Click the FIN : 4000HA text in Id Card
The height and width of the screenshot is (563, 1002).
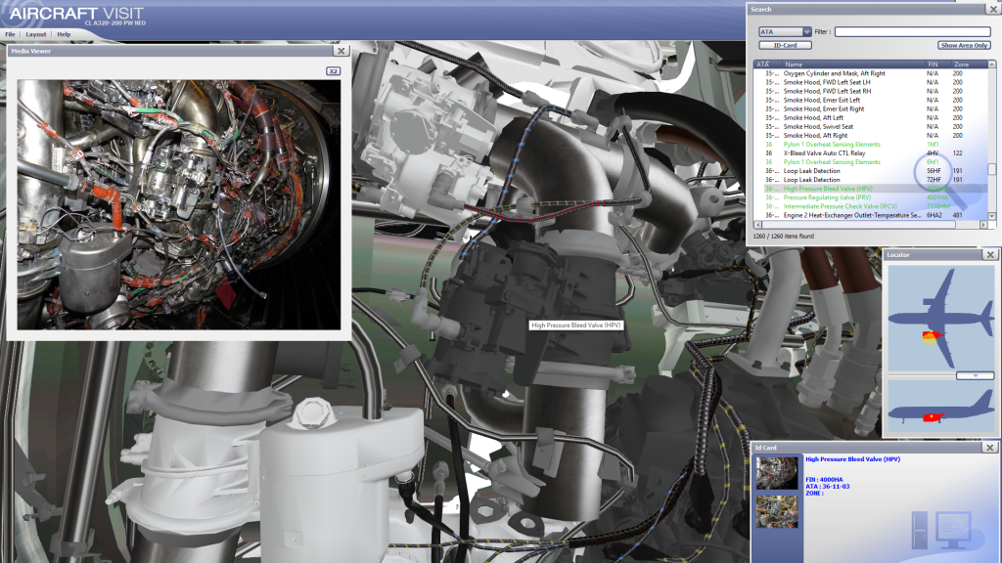824,480
